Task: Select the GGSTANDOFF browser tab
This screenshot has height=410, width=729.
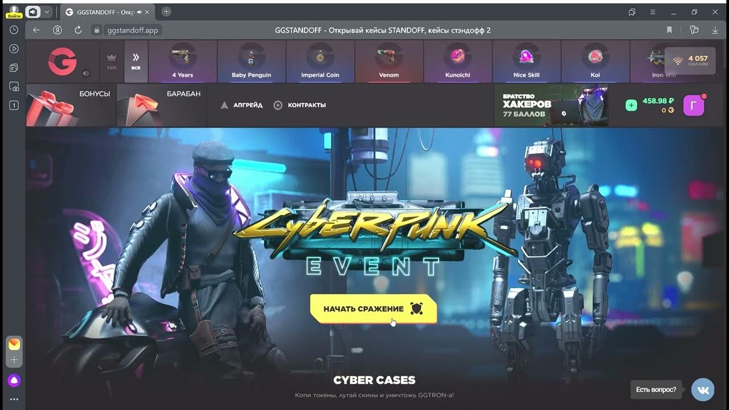Action: tap(108, 12)
